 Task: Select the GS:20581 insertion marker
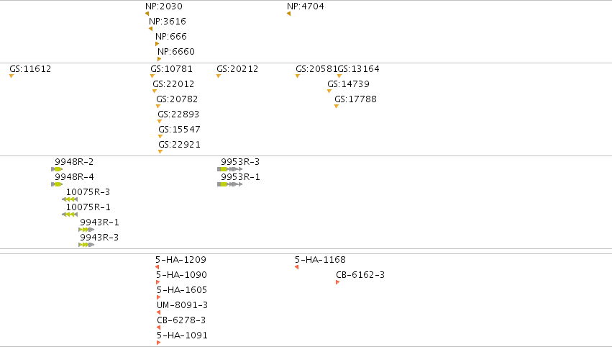coord(298,76)
